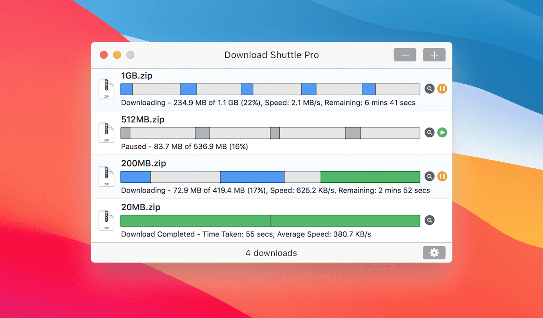Click the 200MB.zip file icon
Screen dimensions: 543x318
pos(106,176)
